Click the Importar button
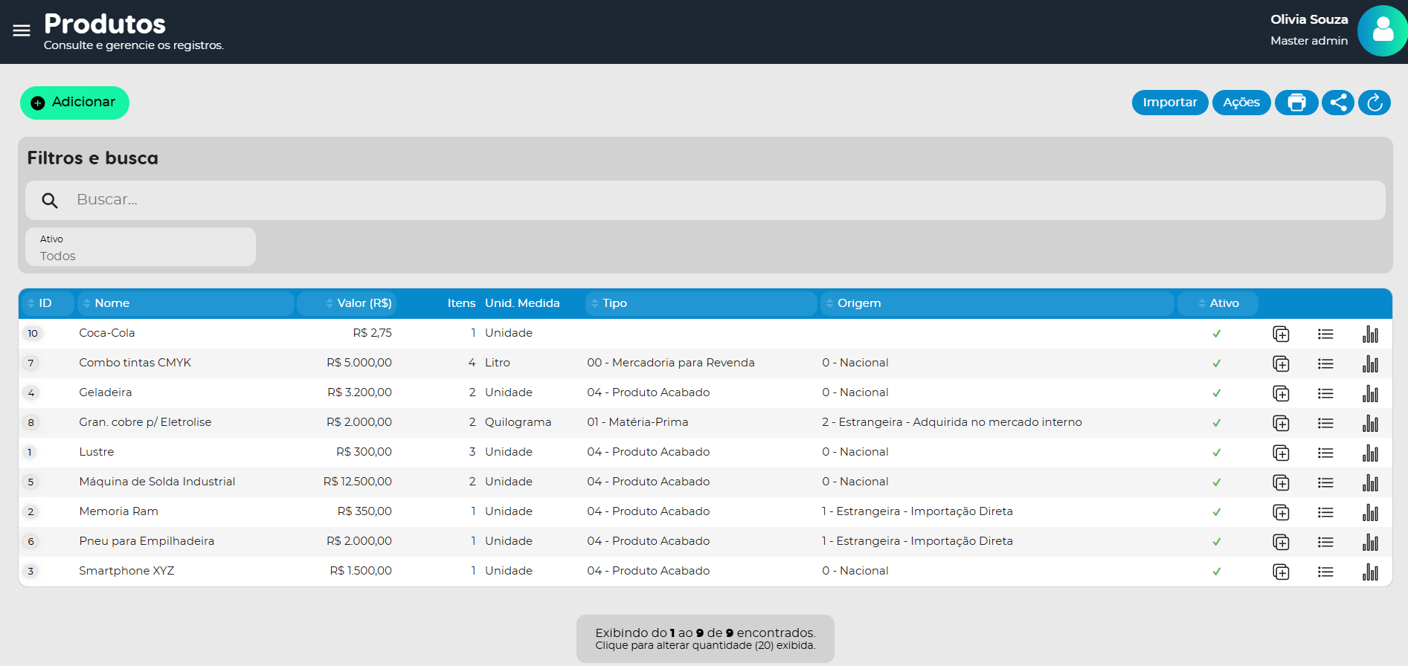Viewport: 1408px width, 666px height. coord(1169,103)
